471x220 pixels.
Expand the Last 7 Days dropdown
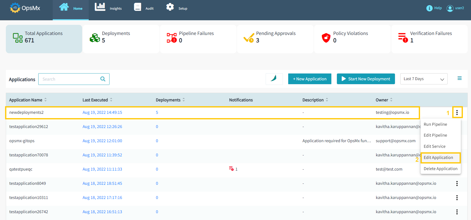point(424,79)
